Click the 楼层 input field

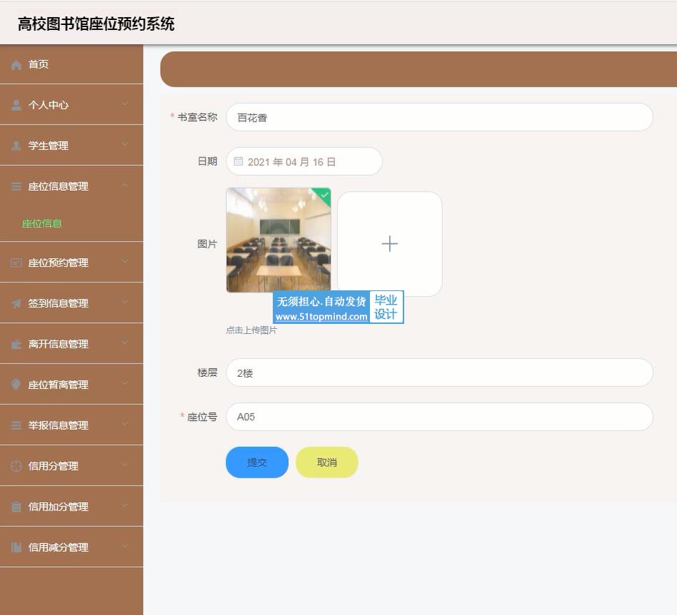point(439,373)
